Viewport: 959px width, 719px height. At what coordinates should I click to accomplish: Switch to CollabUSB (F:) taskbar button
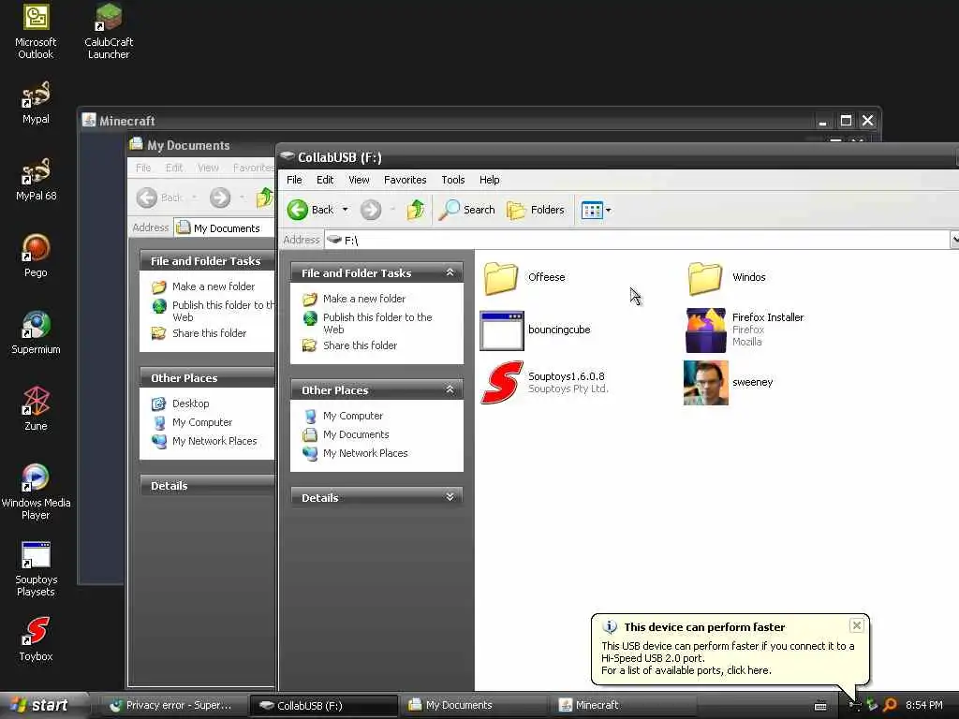[x=323, y=706]
